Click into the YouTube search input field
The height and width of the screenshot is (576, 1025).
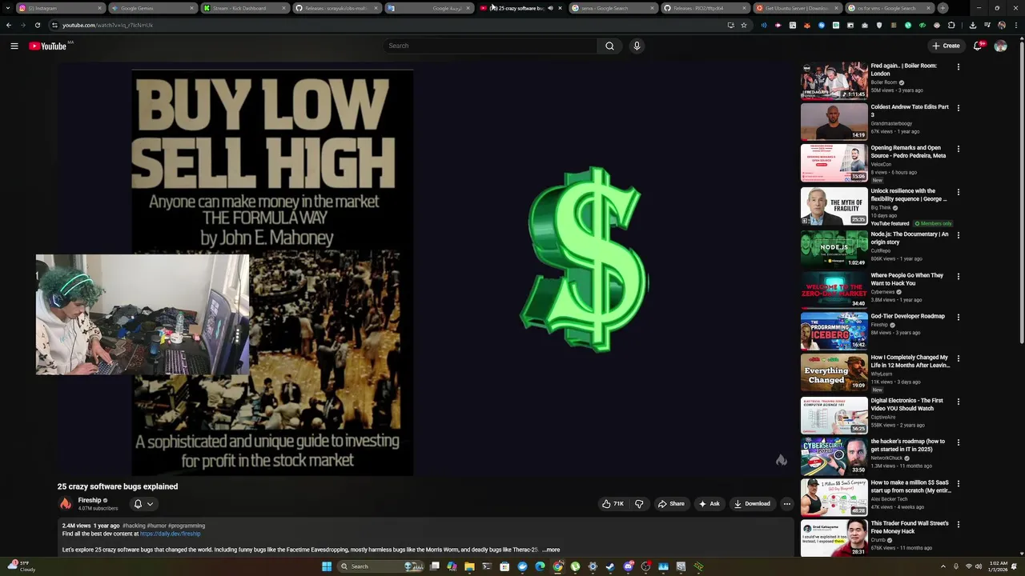[490, 46]
